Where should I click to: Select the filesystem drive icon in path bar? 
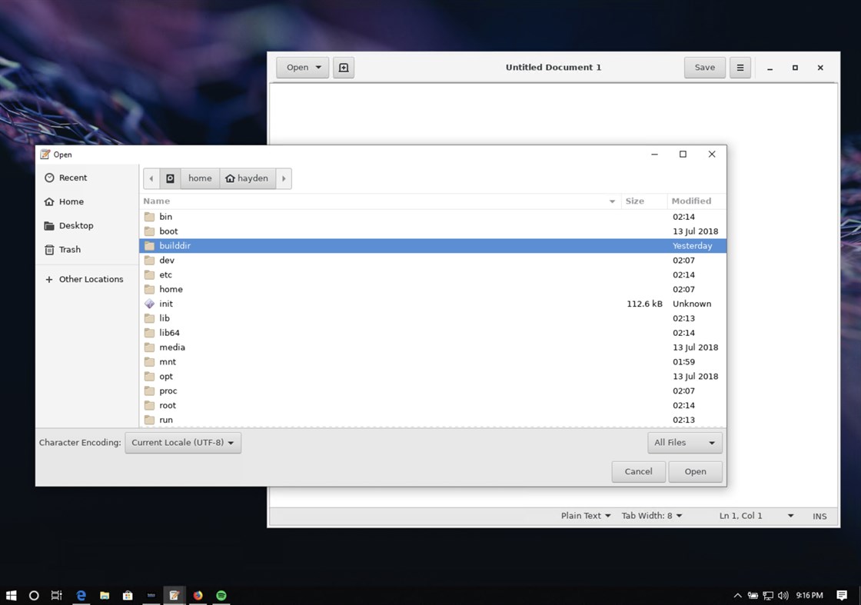[x=169, y=178]
